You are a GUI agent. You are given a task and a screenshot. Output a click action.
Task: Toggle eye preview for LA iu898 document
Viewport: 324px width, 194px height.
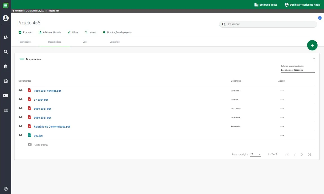click(x=21, y=117)
